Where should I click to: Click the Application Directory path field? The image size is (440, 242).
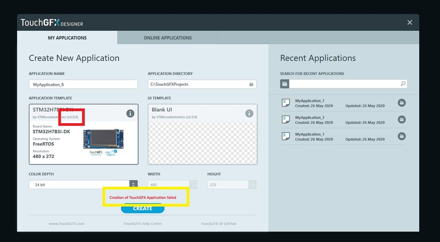pyautogui.click(x=202, y=84)
